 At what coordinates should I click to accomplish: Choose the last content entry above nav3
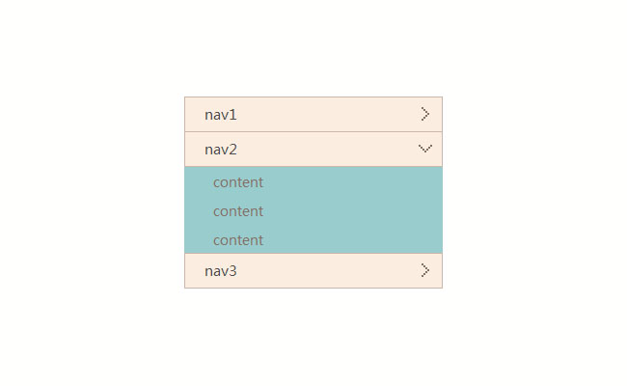click(238, 239)
